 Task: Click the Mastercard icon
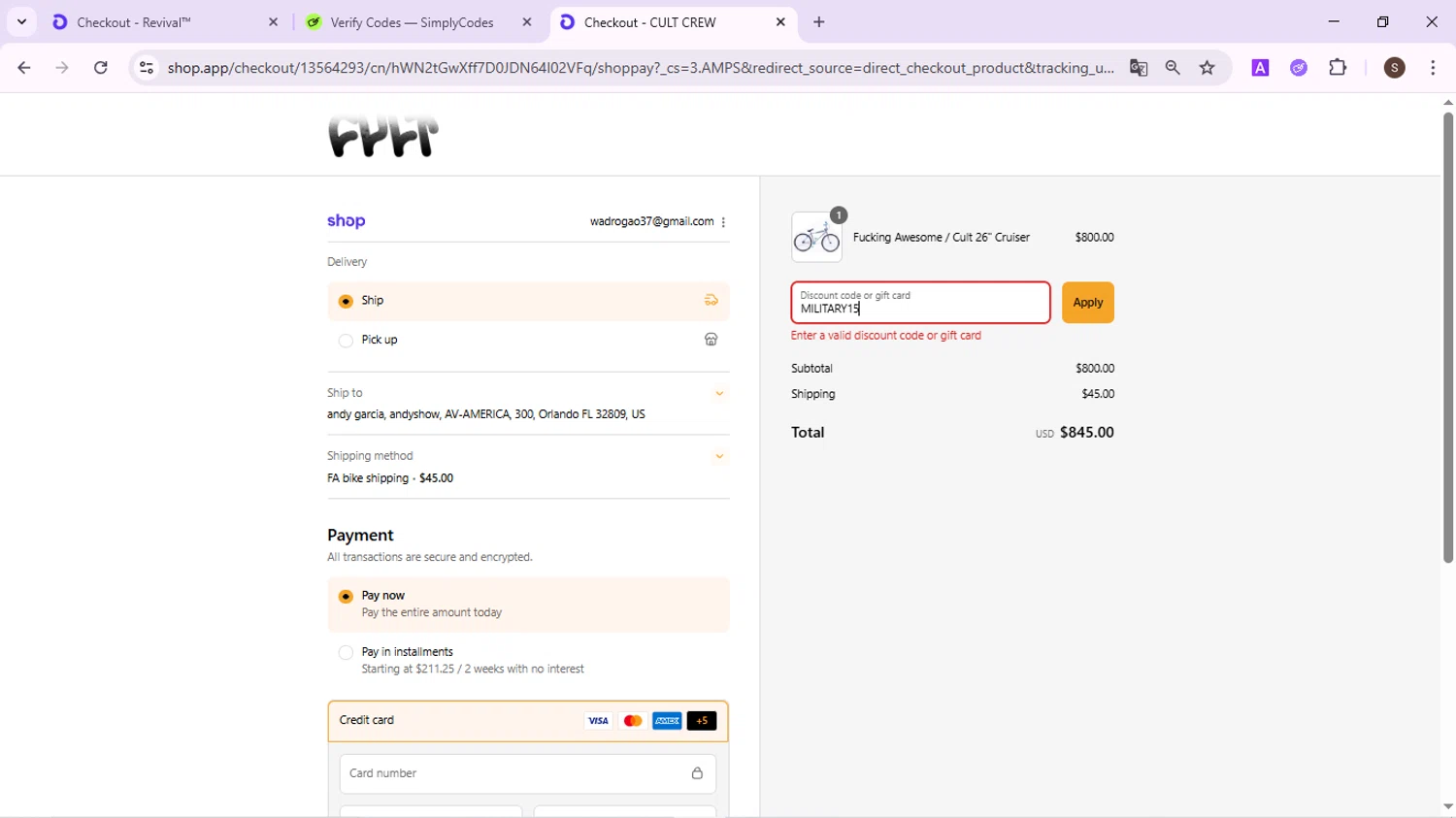pyautogui.click(x=633, y=721)
